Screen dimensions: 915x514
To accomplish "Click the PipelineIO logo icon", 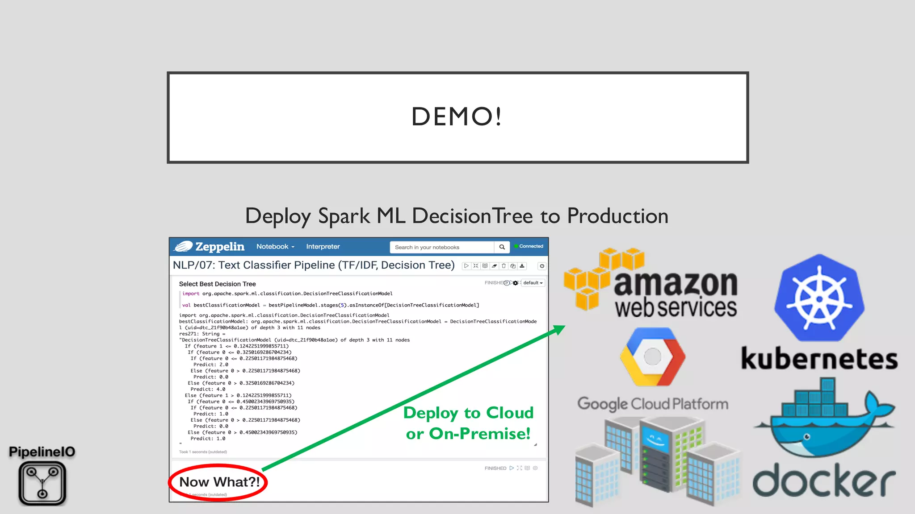I will point(42,483).
